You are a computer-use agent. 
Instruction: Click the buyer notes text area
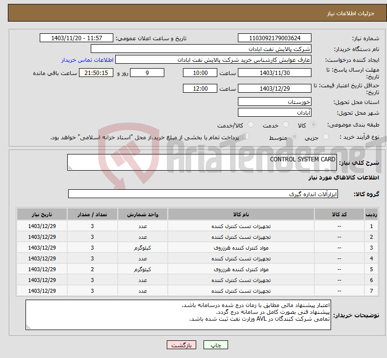178,315
